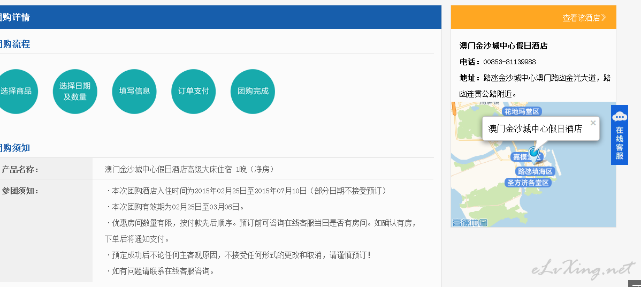Click the hotel name heading 澳门金沙城中心假日酒店

[503, 46]
